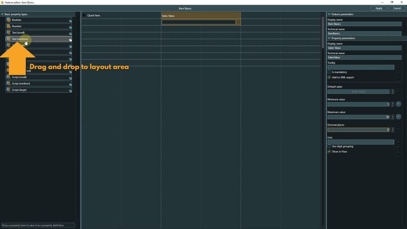
Task: Click the hand icon on the Boolean row
Action: pyautogui.click(x=70, y=21)
